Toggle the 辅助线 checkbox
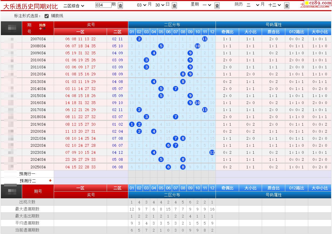 [x=46, y=16]
